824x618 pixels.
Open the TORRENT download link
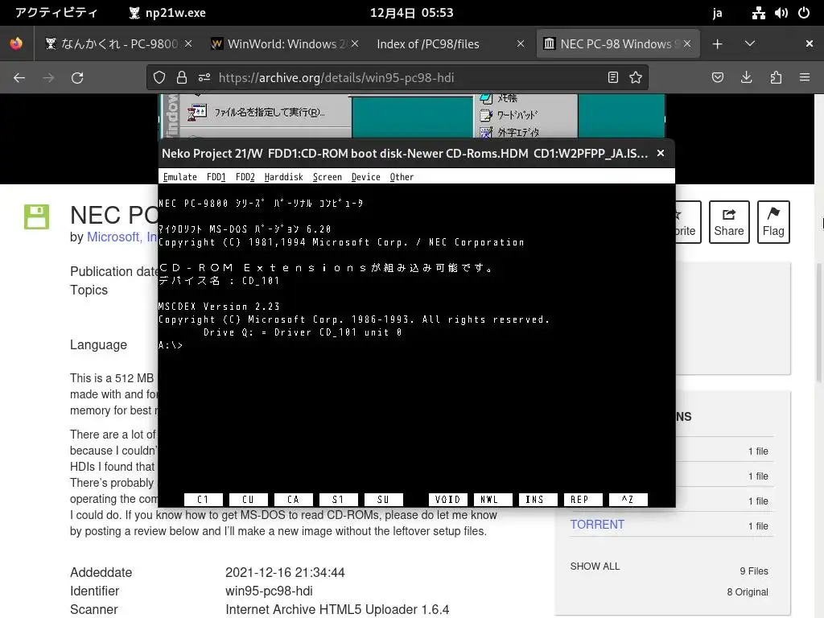(597, 525)
